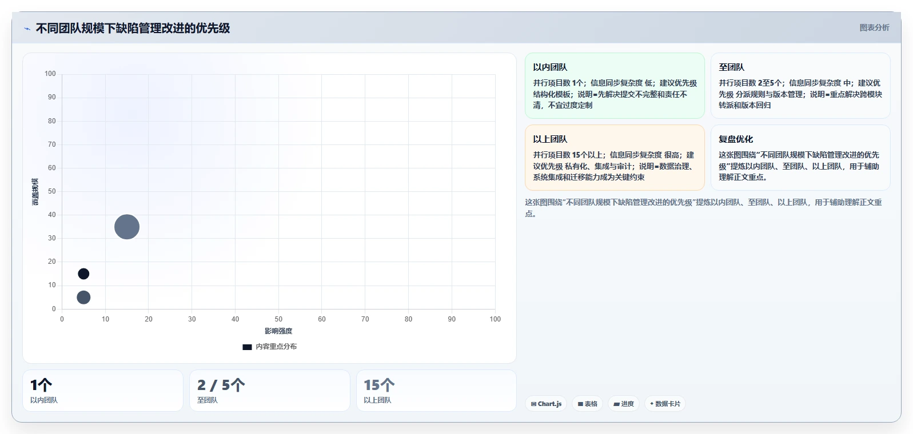Click the 表格 tag
913x434 pixels.
point(587,404)
